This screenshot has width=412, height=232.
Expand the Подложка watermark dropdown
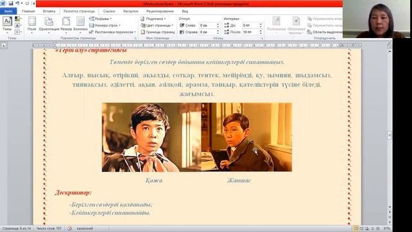coord(153,19)
